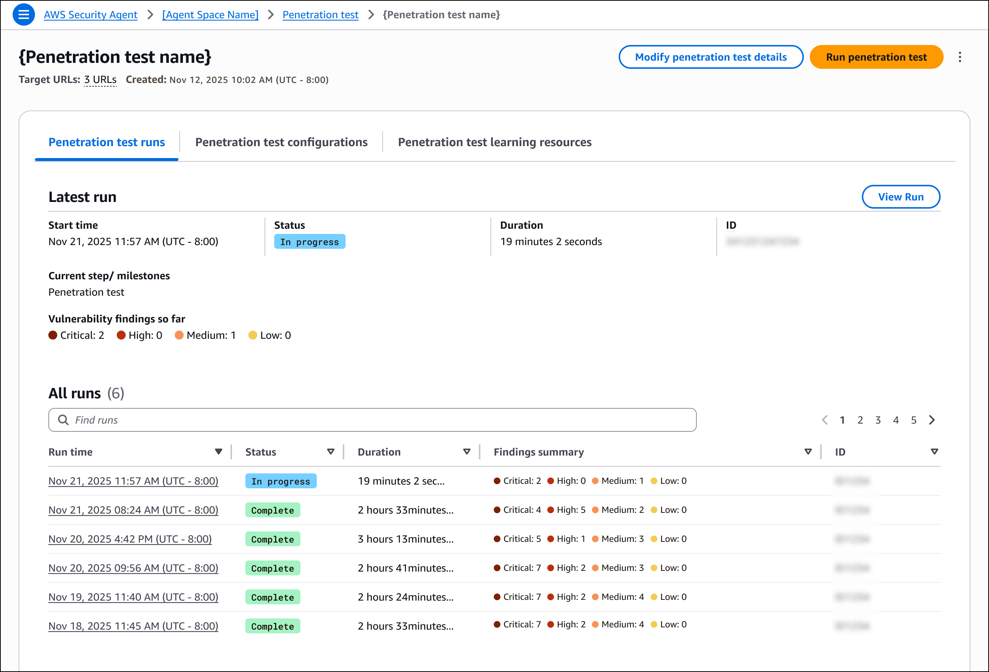This screenshot has height=672, width=989.
Task: Click previous page arrow in pagination
Action: point(824,420)
